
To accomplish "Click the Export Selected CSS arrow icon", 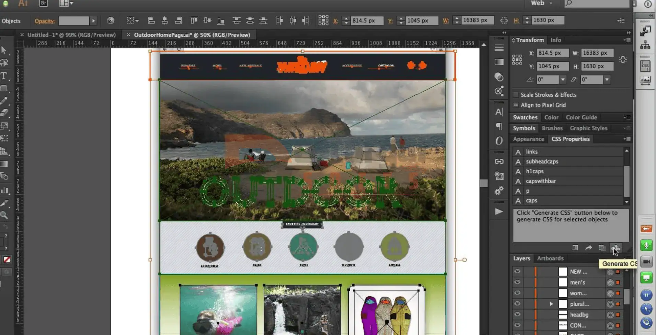I will pyautogui.click(x=588, y=247).
